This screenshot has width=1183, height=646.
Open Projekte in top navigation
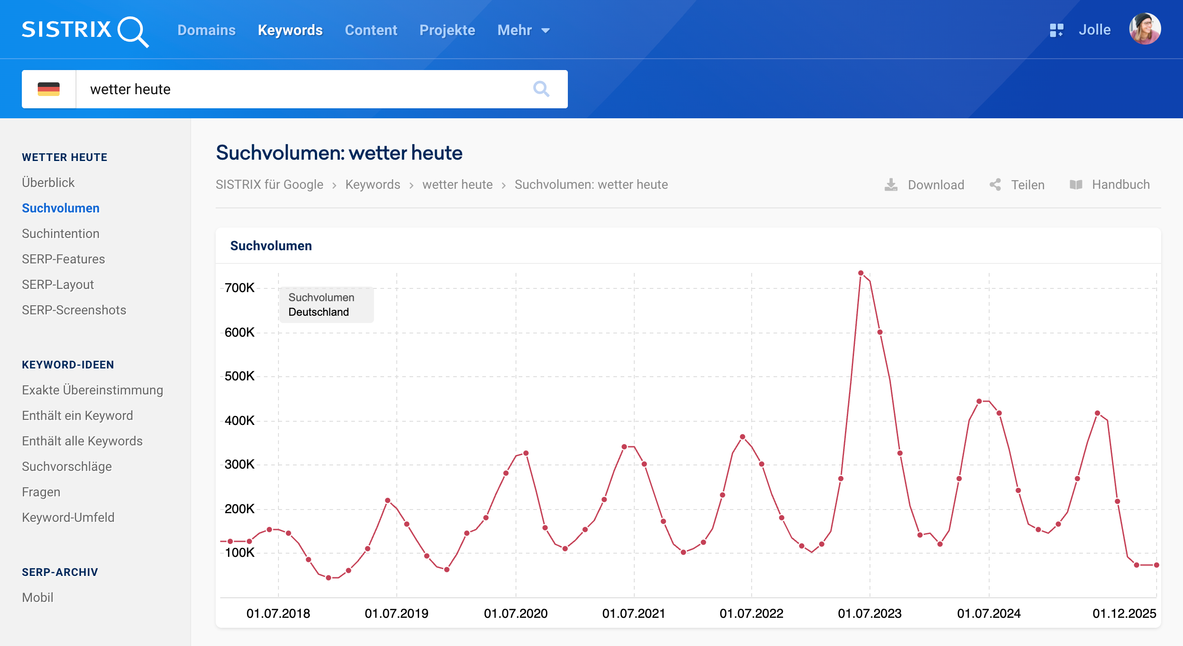447,30
